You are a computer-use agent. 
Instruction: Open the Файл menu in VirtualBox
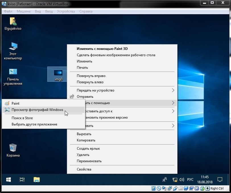pos(8,11)
